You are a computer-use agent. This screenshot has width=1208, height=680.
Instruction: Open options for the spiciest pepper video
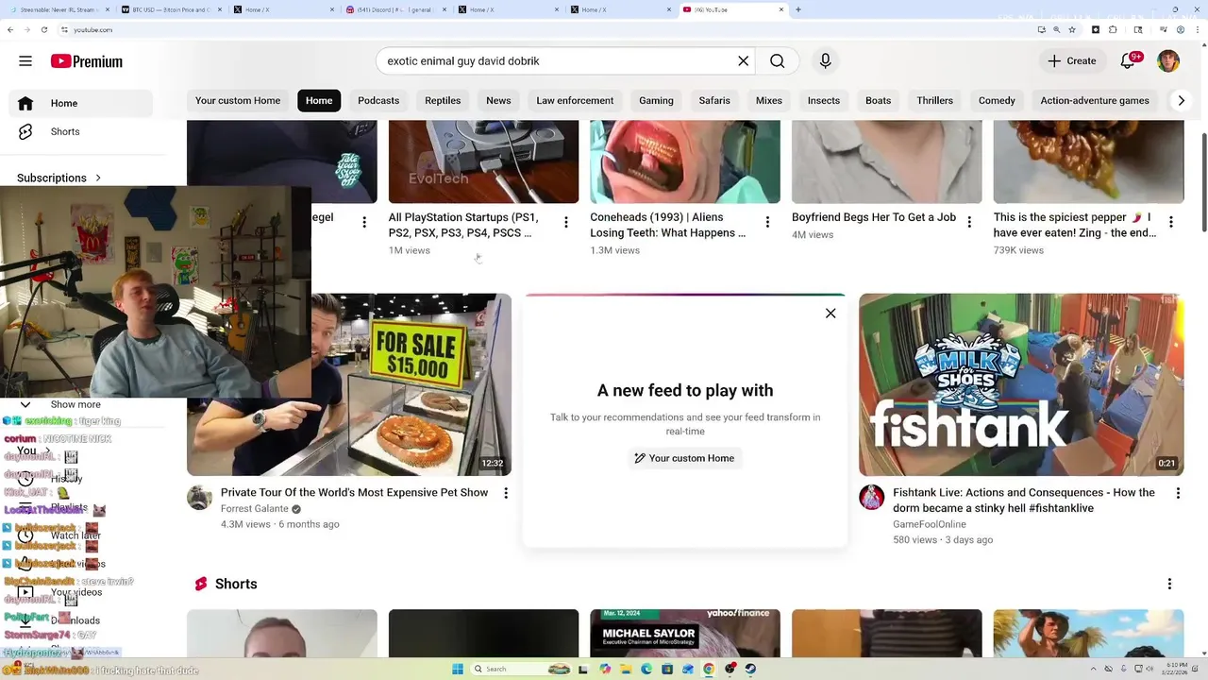1170,222
